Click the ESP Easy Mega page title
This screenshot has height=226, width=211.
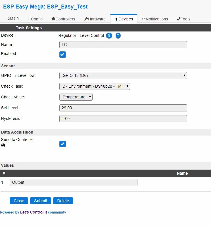click(45, 7)
